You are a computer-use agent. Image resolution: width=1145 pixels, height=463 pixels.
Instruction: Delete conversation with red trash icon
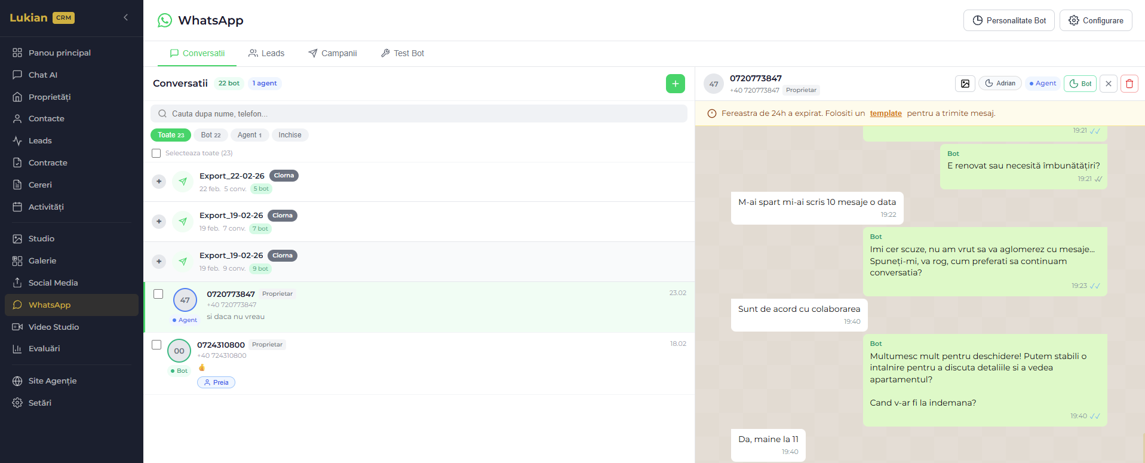click(1129, 84)
